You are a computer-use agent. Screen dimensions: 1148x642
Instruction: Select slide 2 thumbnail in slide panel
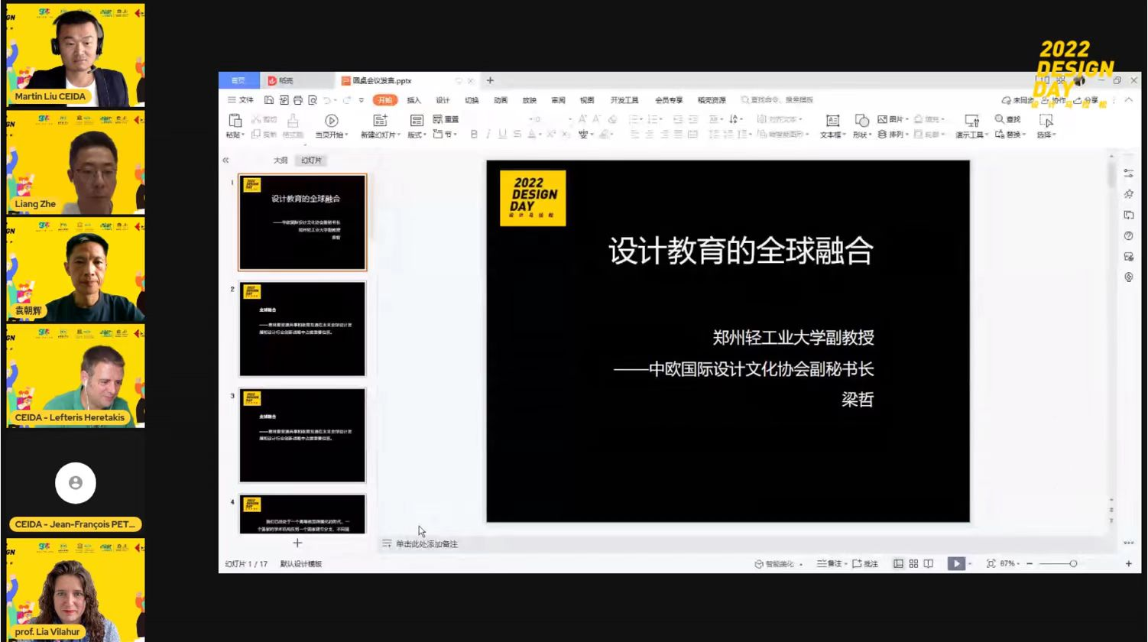click(x=302, y=329)
